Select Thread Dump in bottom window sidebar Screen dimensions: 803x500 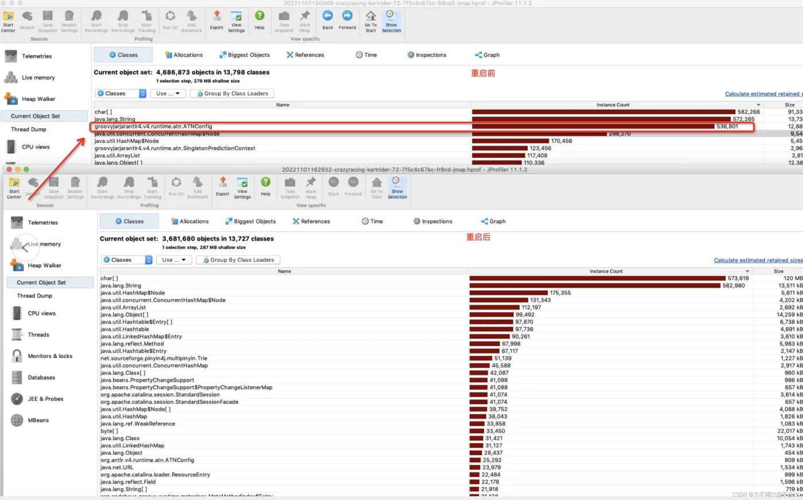pos(34,296)
